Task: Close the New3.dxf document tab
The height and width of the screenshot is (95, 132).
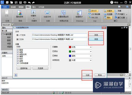Action: (12, 25)
